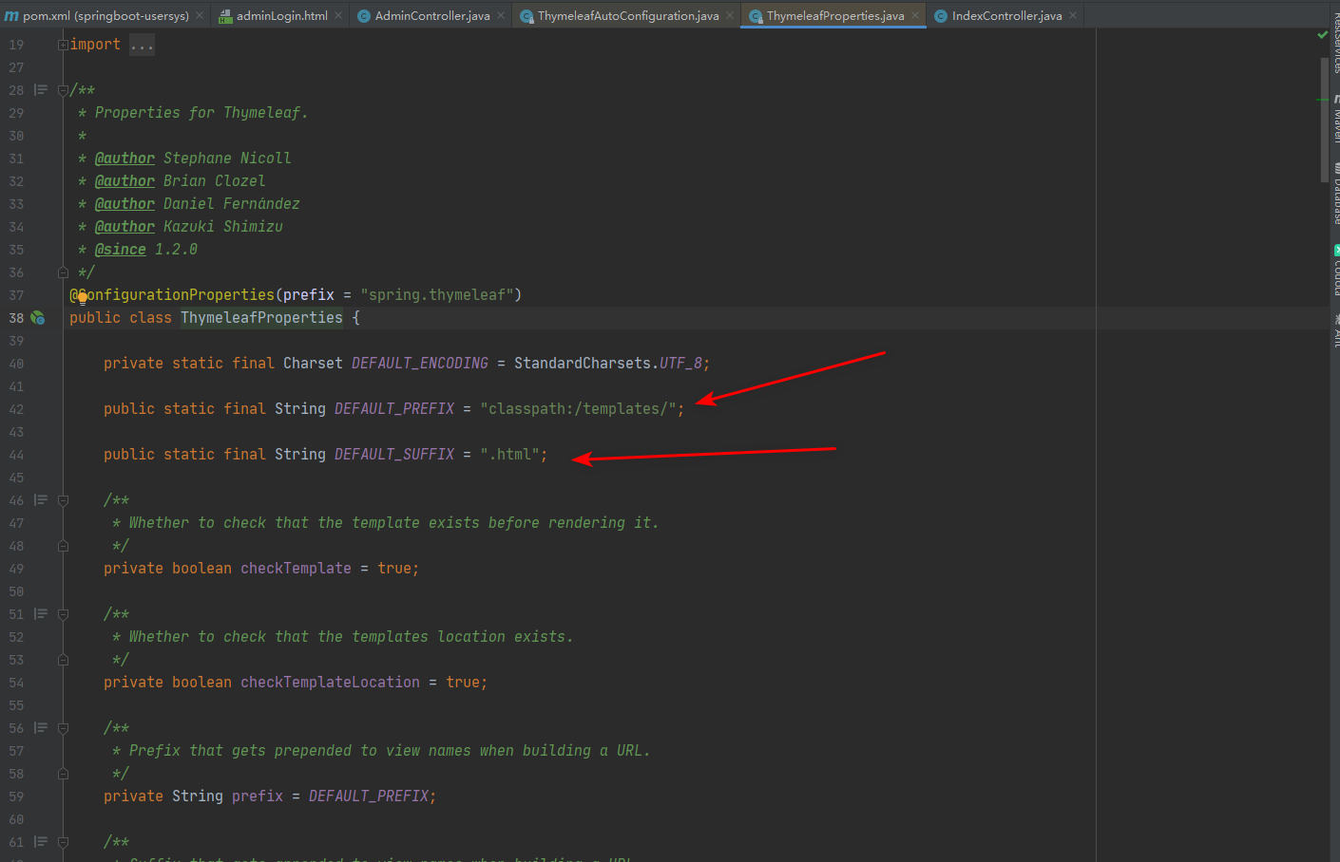Close the IndexController.java tab
1340x862 pixels.
click(x=1073, y=15)
